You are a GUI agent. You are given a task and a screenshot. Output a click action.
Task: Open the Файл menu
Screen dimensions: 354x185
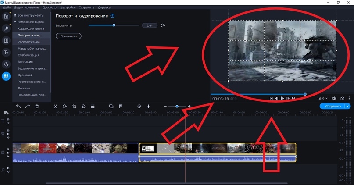point(7,7)
